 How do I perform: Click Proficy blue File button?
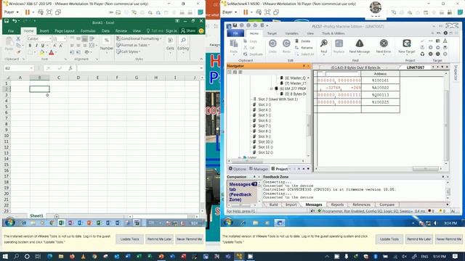[x=235, y=33]
